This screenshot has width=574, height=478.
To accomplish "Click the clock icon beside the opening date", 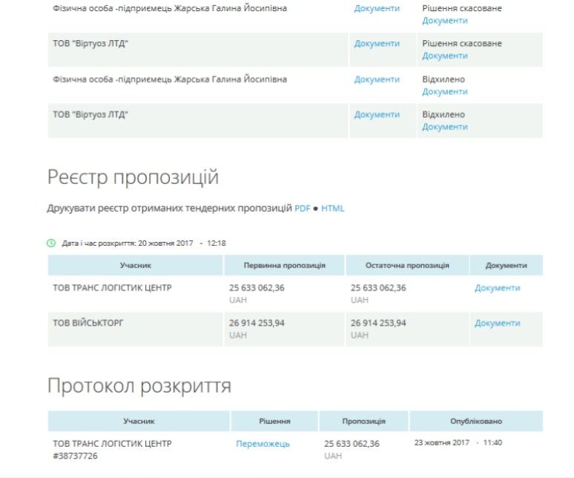I will [51, 243].
